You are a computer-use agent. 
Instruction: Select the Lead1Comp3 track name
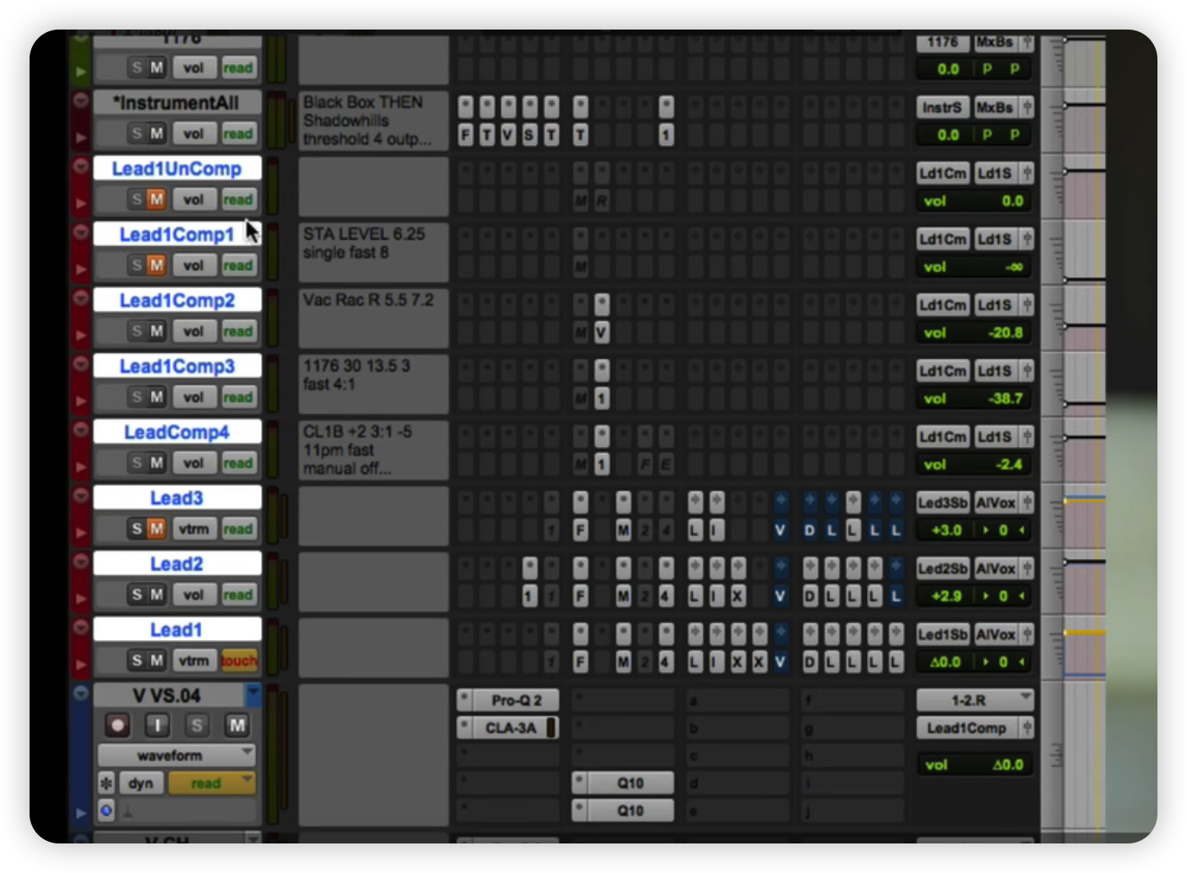177,366
